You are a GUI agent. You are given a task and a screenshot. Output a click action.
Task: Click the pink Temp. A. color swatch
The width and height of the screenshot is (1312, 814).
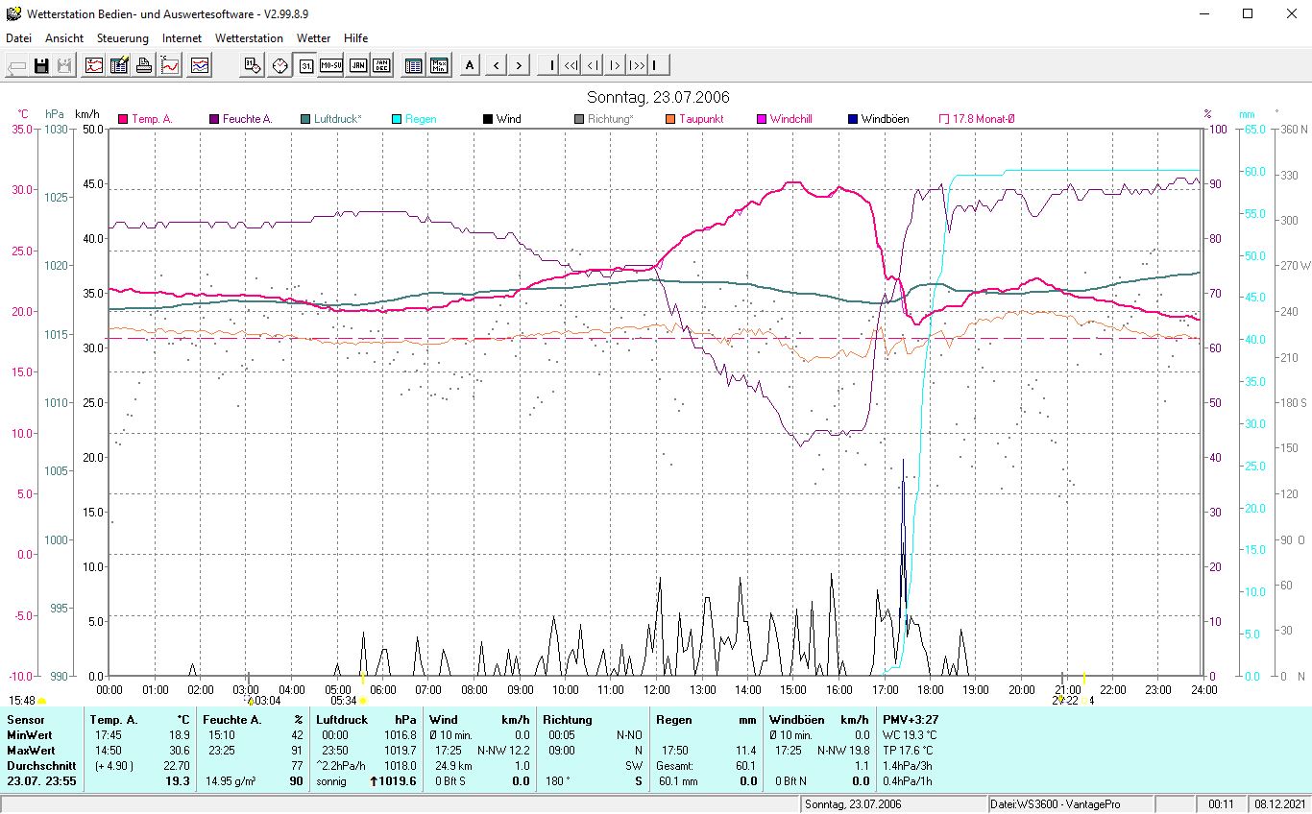pos(123,119)
